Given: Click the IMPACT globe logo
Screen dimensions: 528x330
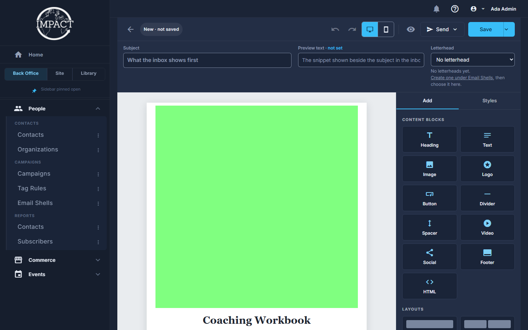Looking at the screenshot, I should (55, 23).
